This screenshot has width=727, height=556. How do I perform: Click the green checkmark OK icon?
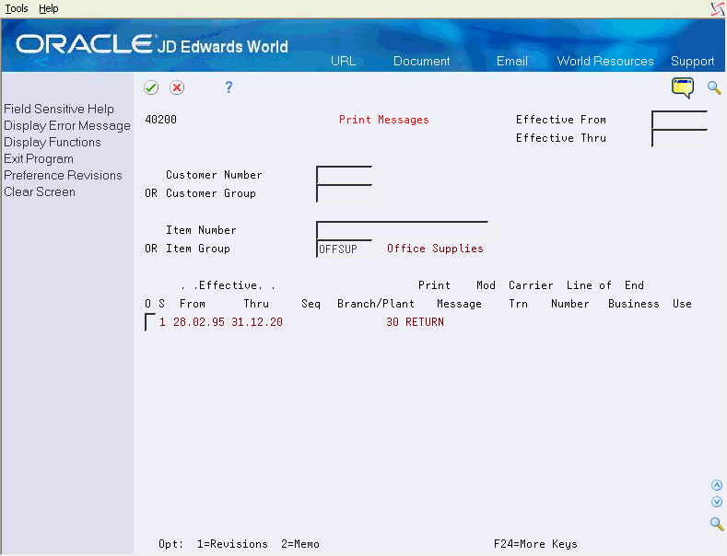pos(151,87)
